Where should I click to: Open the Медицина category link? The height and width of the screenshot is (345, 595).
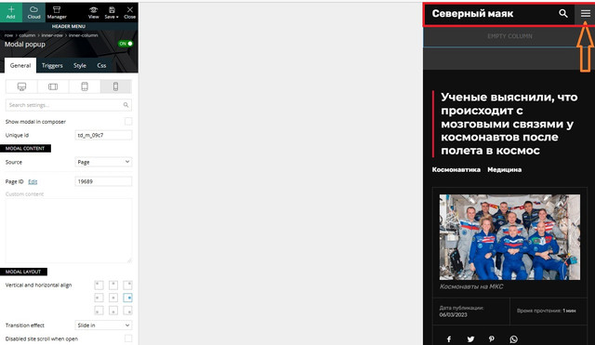tap(504, 169)
